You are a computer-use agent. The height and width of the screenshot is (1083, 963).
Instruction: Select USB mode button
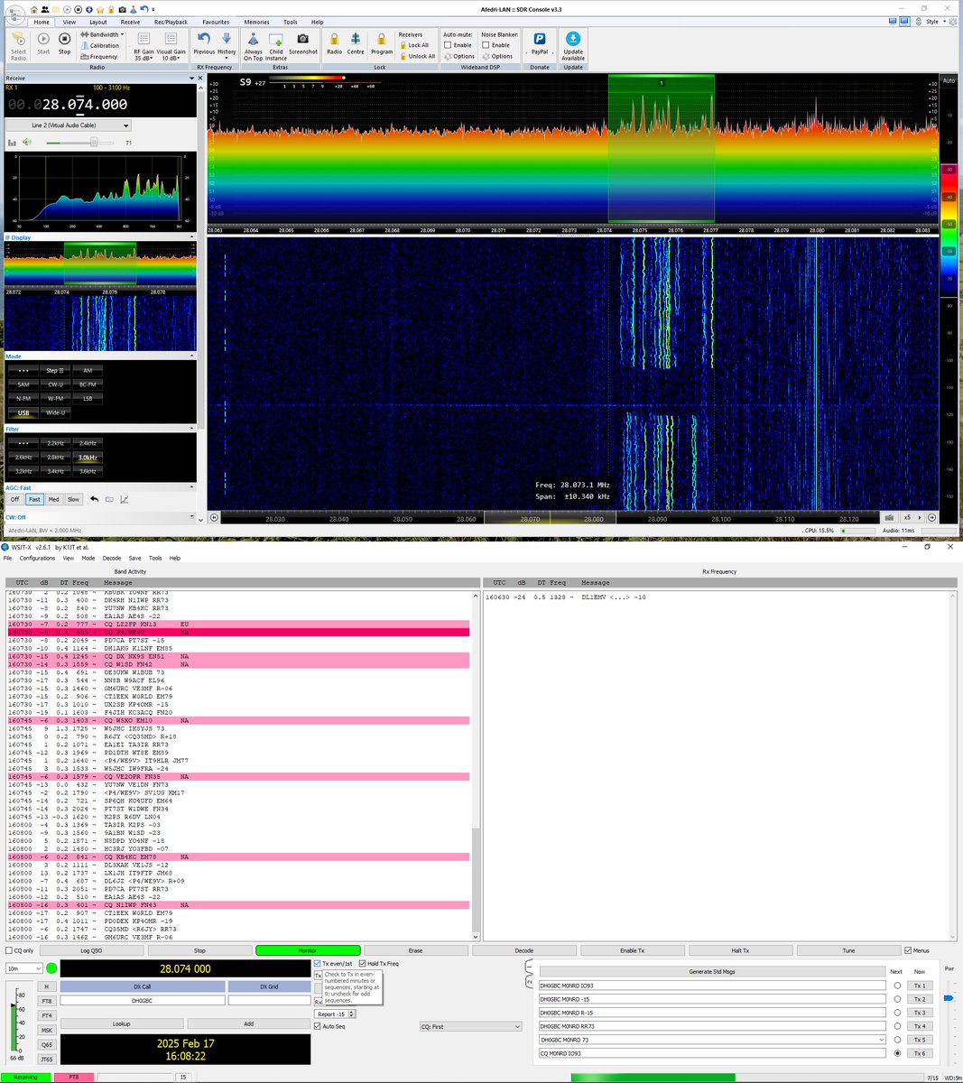pos(23,412)
